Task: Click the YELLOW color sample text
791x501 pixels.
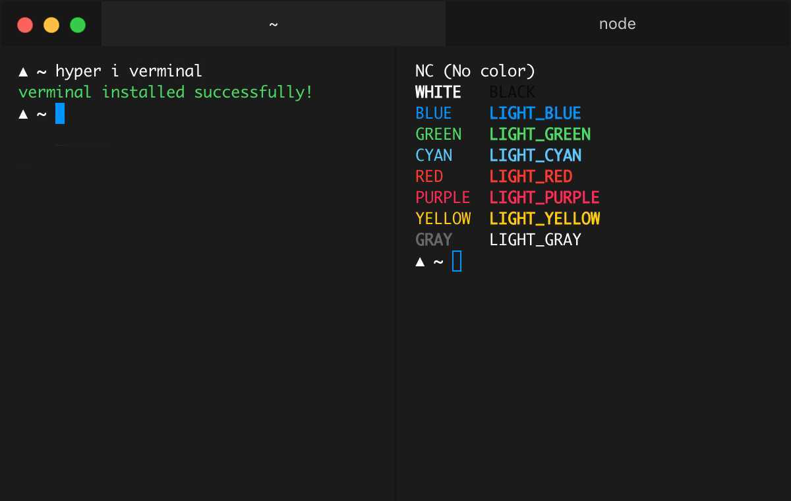Action: [x=443, y=219]
